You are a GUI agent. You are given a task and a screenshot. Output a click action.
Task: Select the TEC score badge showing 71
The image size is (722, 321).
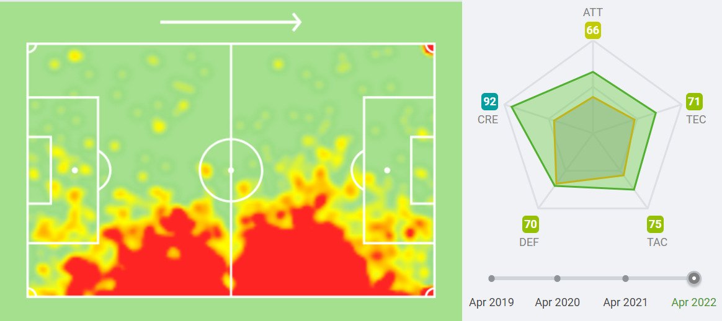(x=694, y=101)
